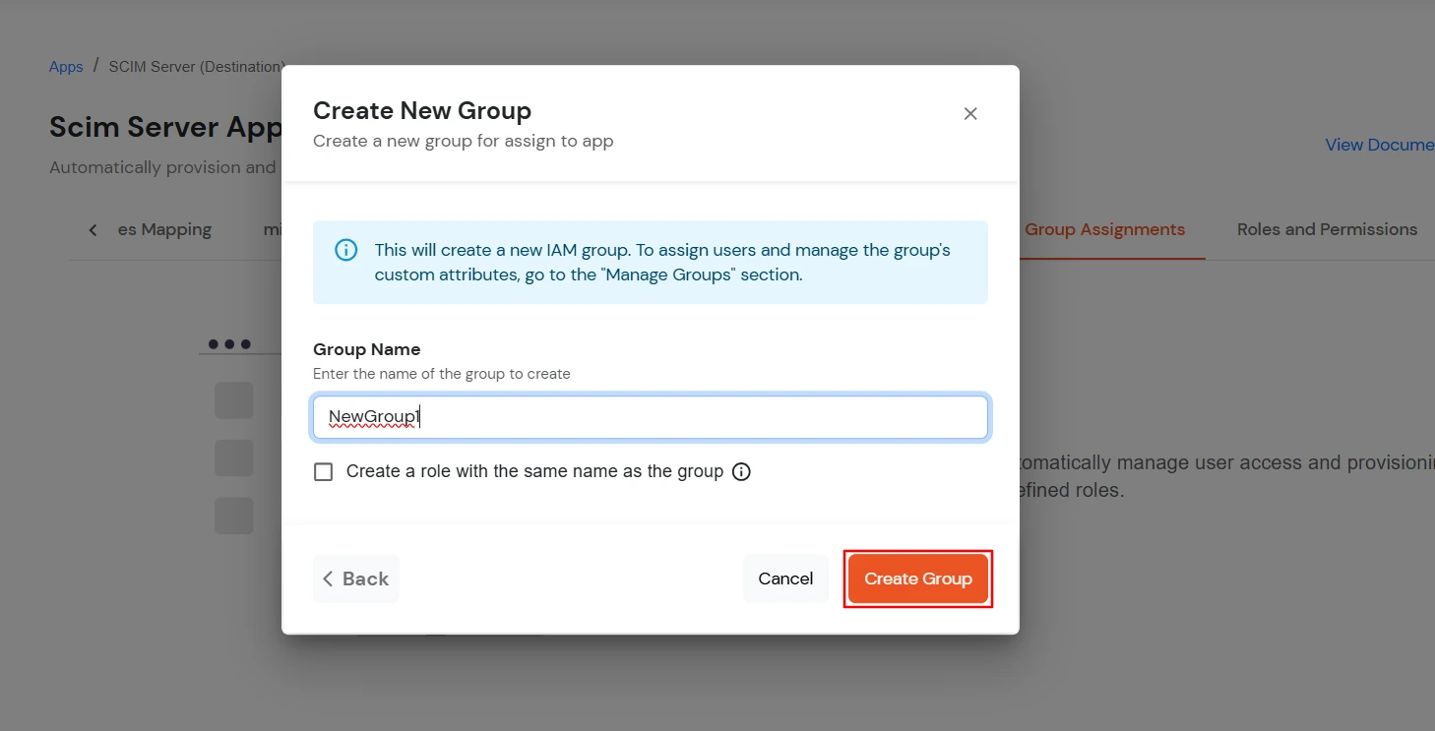Click the back chevron on the Back button
1435x731 pixels.
tap(328, 579)
